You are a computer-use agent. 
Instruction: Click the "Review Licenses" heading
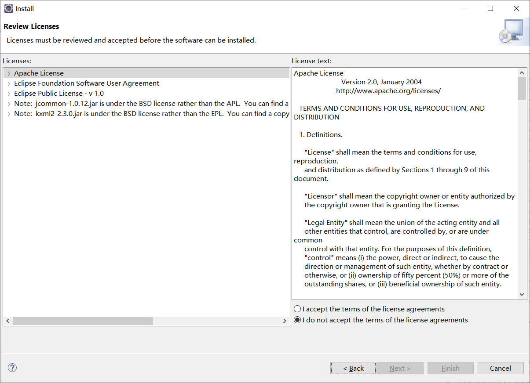31,26
